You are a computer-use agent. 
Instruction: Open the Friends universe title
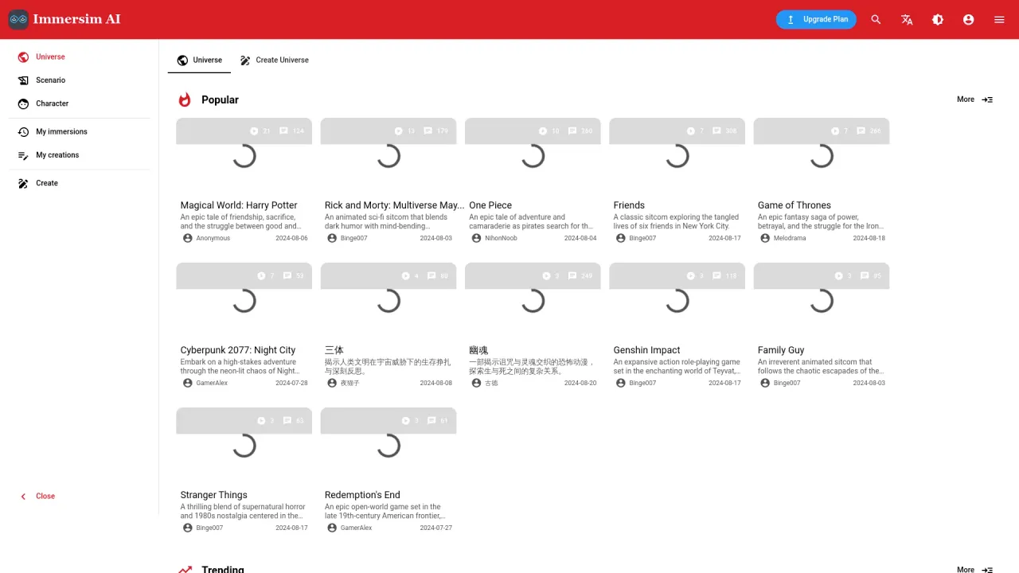(x=629, y=205)
